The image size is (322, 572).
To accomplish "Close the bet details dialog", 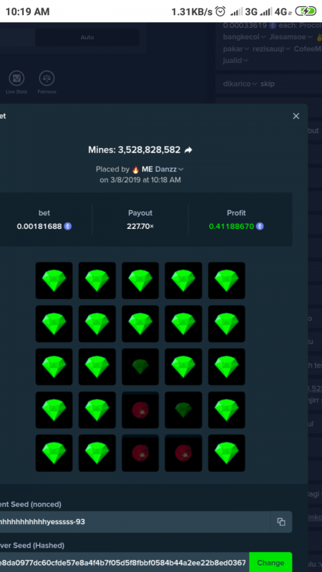I will pos(296,116).
